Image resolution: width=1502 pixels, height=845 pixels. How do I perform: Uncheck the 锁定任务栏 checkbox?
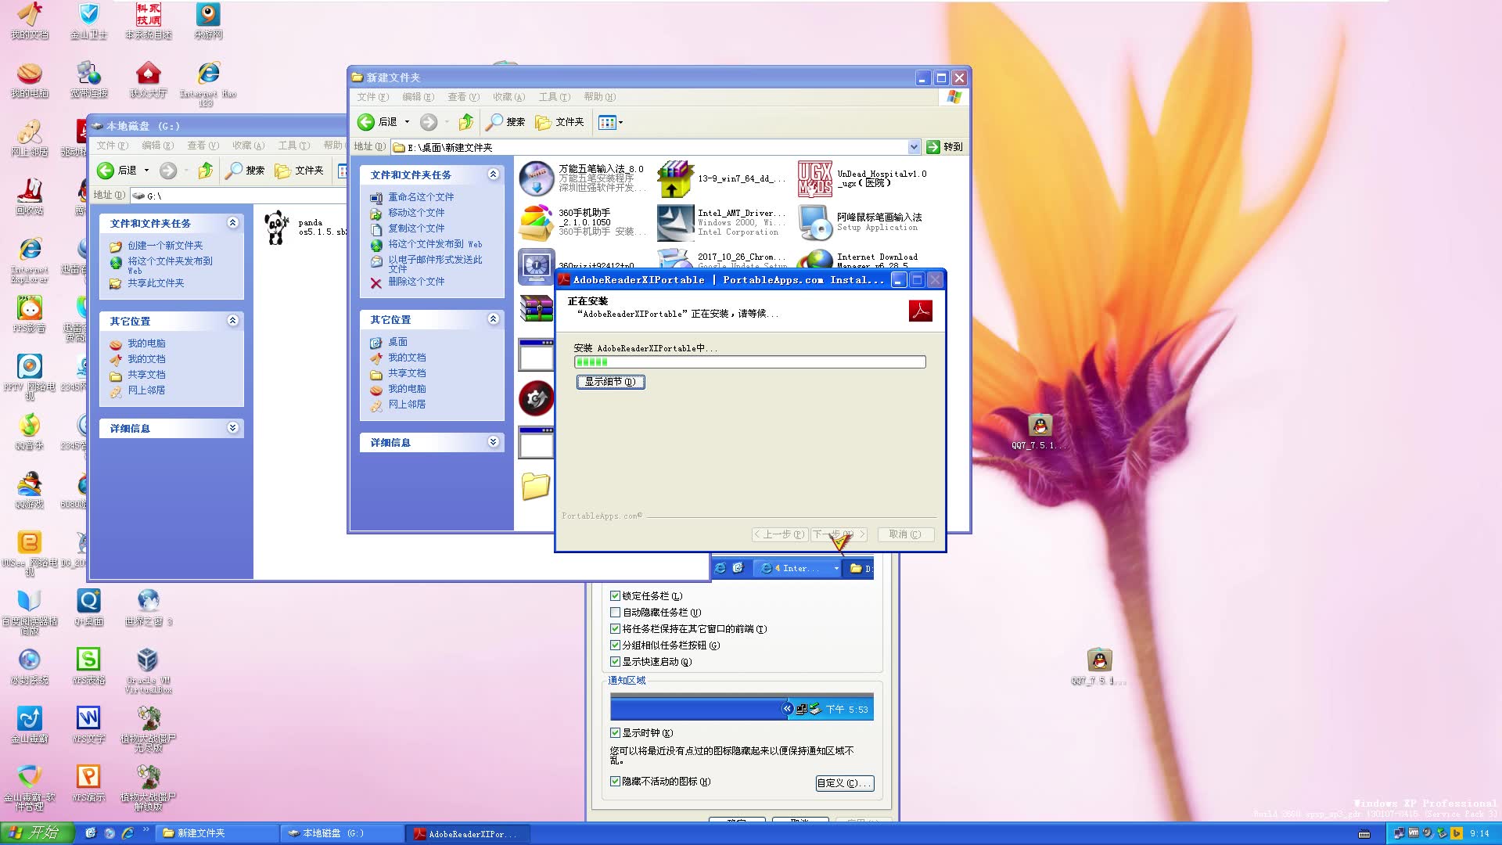coord(616,595)
